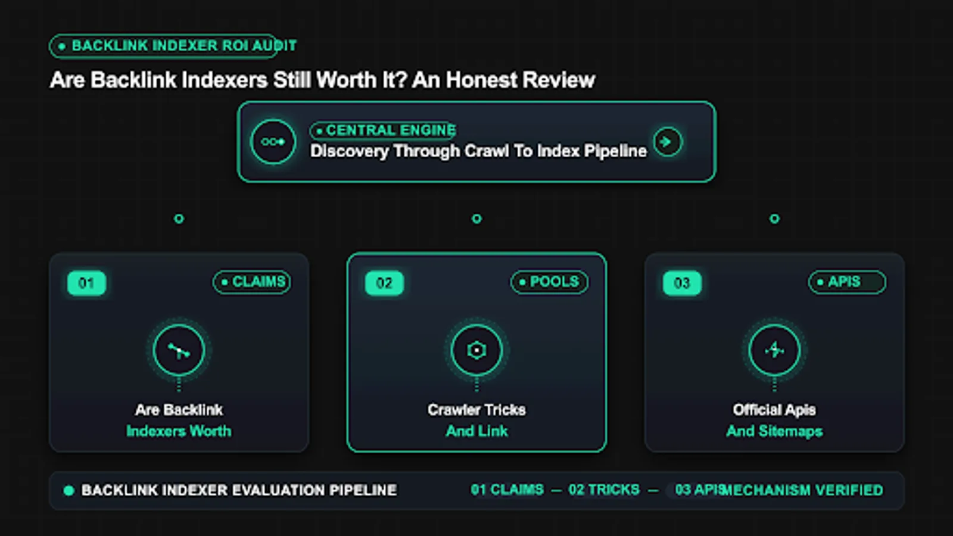Open the Crawler Tricks And Link card
Image resolution: width=953 pixels, height=536 pixels.
[476, 353]
